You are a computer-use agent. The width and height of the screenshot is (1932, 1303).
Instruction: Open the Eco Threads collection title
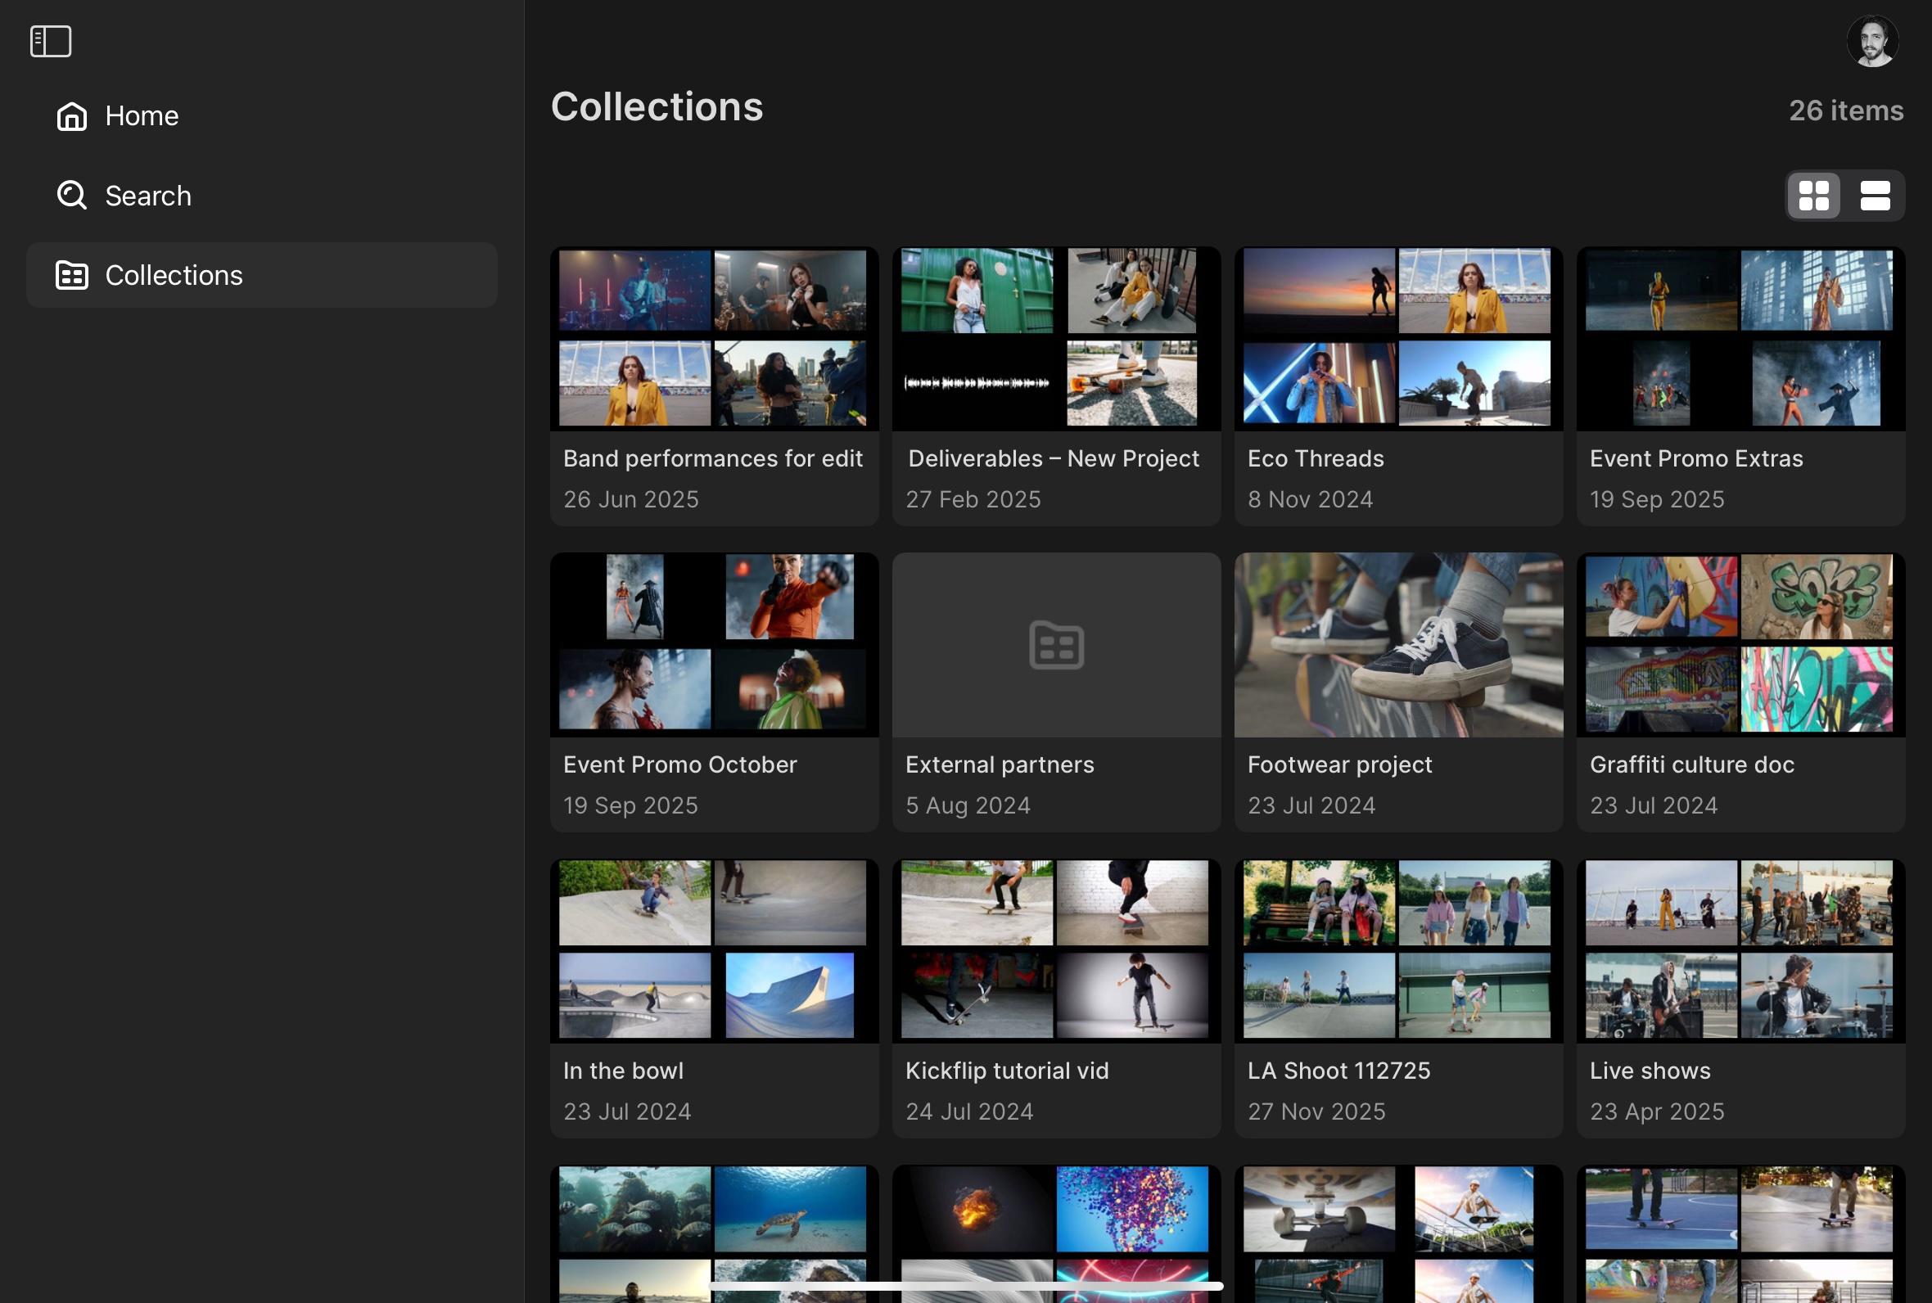[x=1316, y=458]
